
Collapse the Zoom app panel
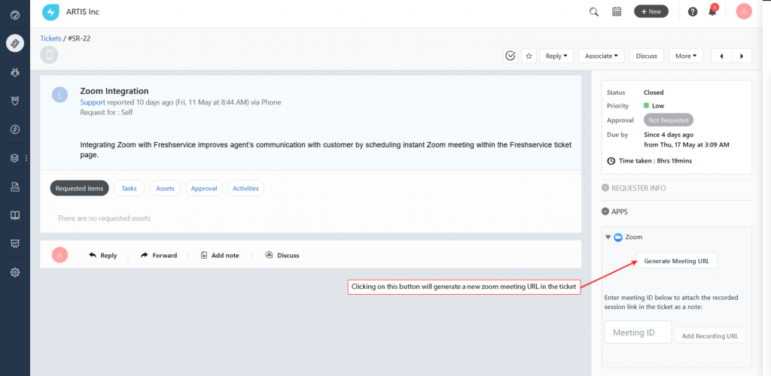pos(608,237)
